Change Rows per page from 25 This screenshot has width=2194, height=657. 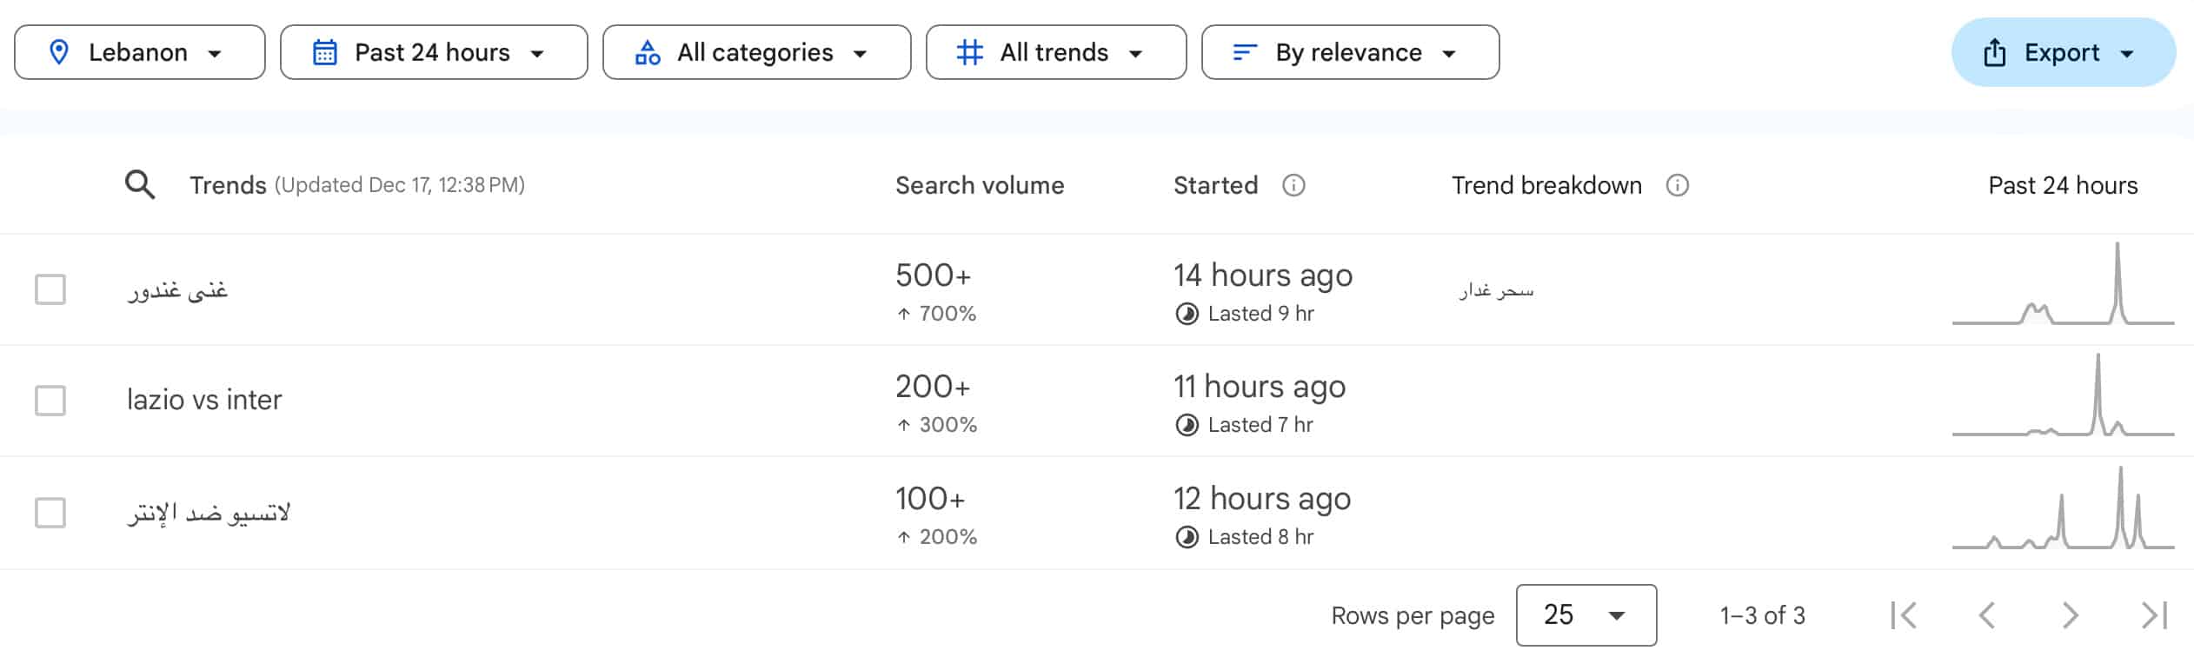pyautogui.click(x=1586, y=615)
